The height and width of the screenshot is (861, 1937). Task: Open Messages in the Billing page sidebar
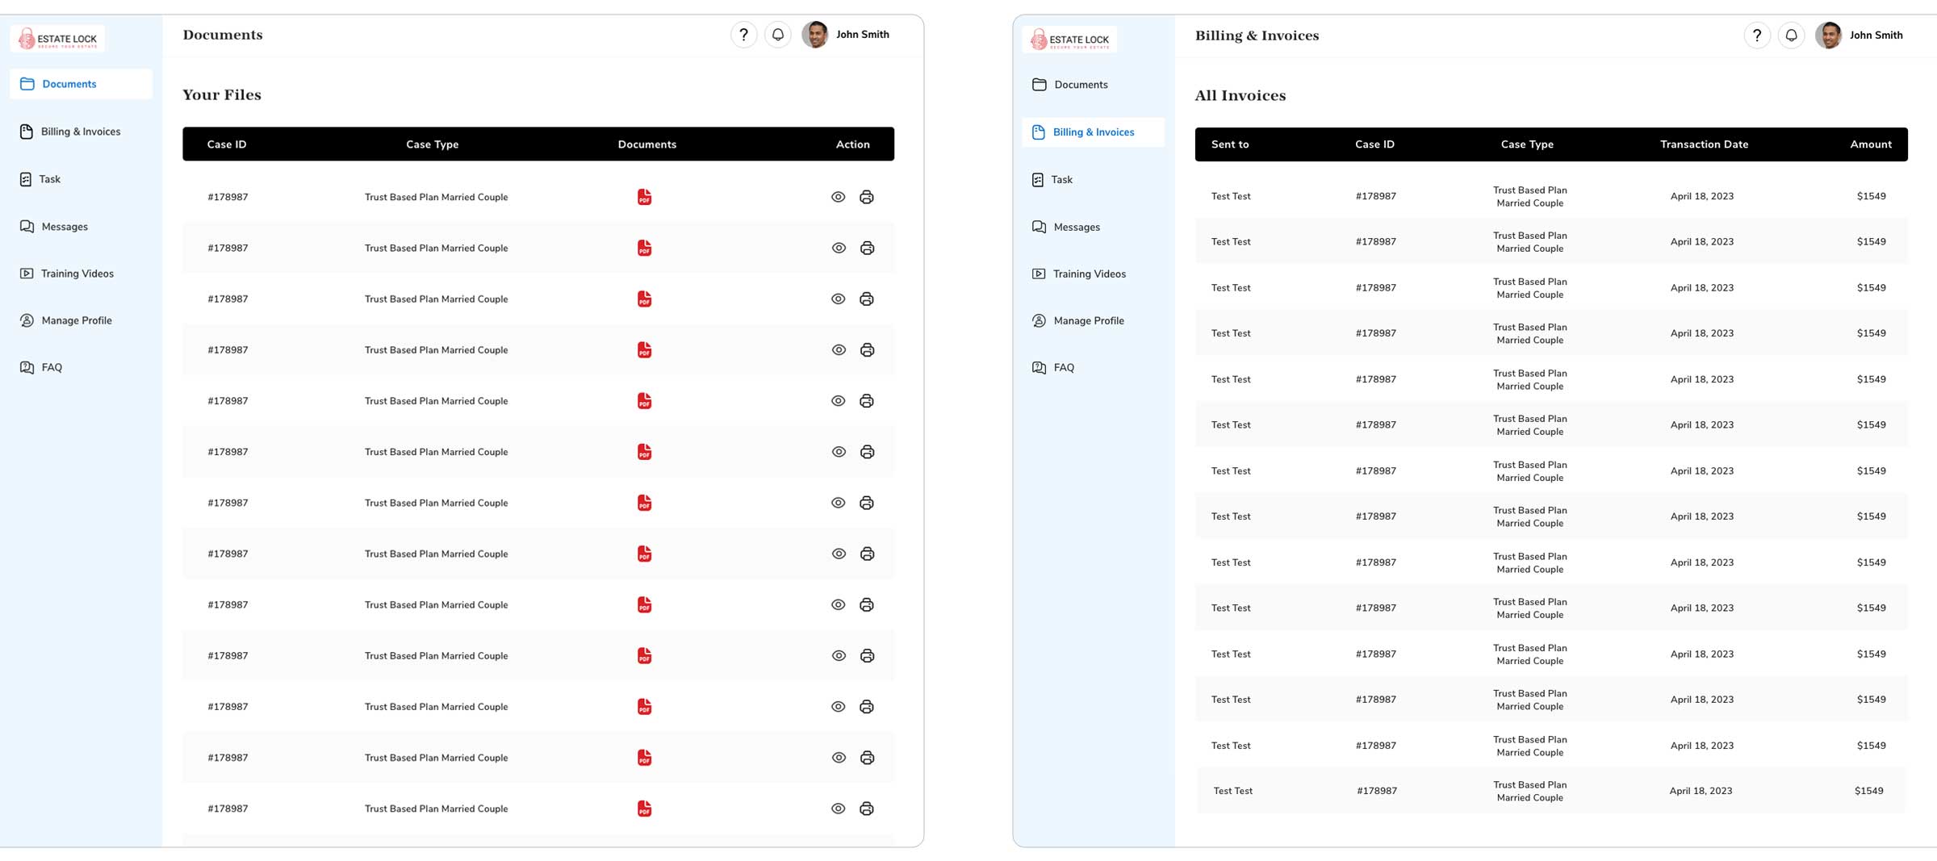point(1076,227)
